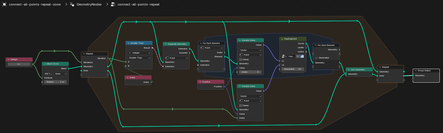Click the HypSegment node group browse icon

point(284,56)
